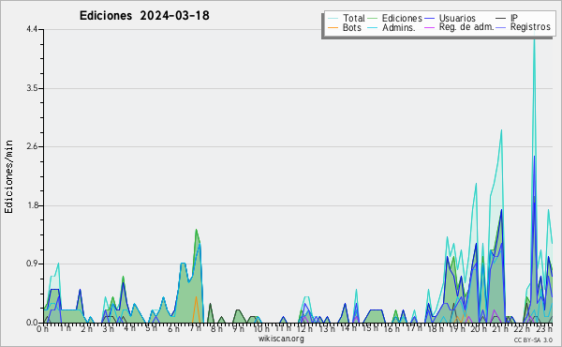Viewport: 562px width, 347px height.
Task: Click the blue Usuarios legend line swatch
Action: (x=429, y=19)
